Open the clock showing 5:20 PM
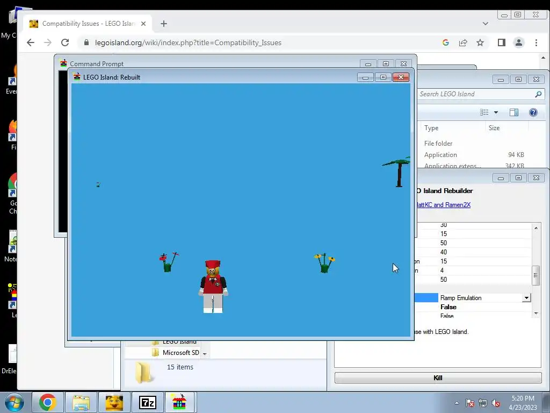The width and height of the screenshot is (550, 413). tap(523, 403)
